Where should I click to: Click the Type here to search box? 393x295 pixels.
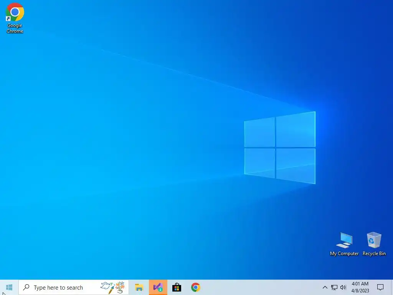coord(74,287)
